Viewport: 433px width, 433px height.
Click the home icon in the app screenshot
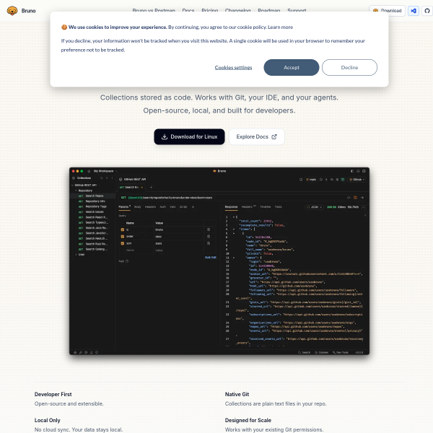click(x=89, y=171)
